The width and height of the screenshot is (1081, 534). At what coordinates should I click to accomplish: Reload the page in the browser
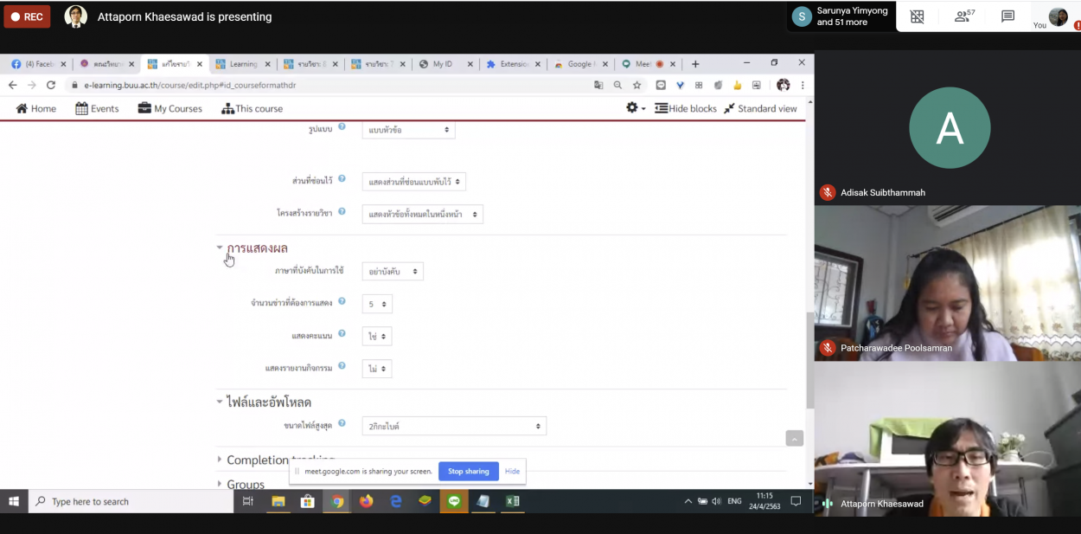click(x=51, y=85)
